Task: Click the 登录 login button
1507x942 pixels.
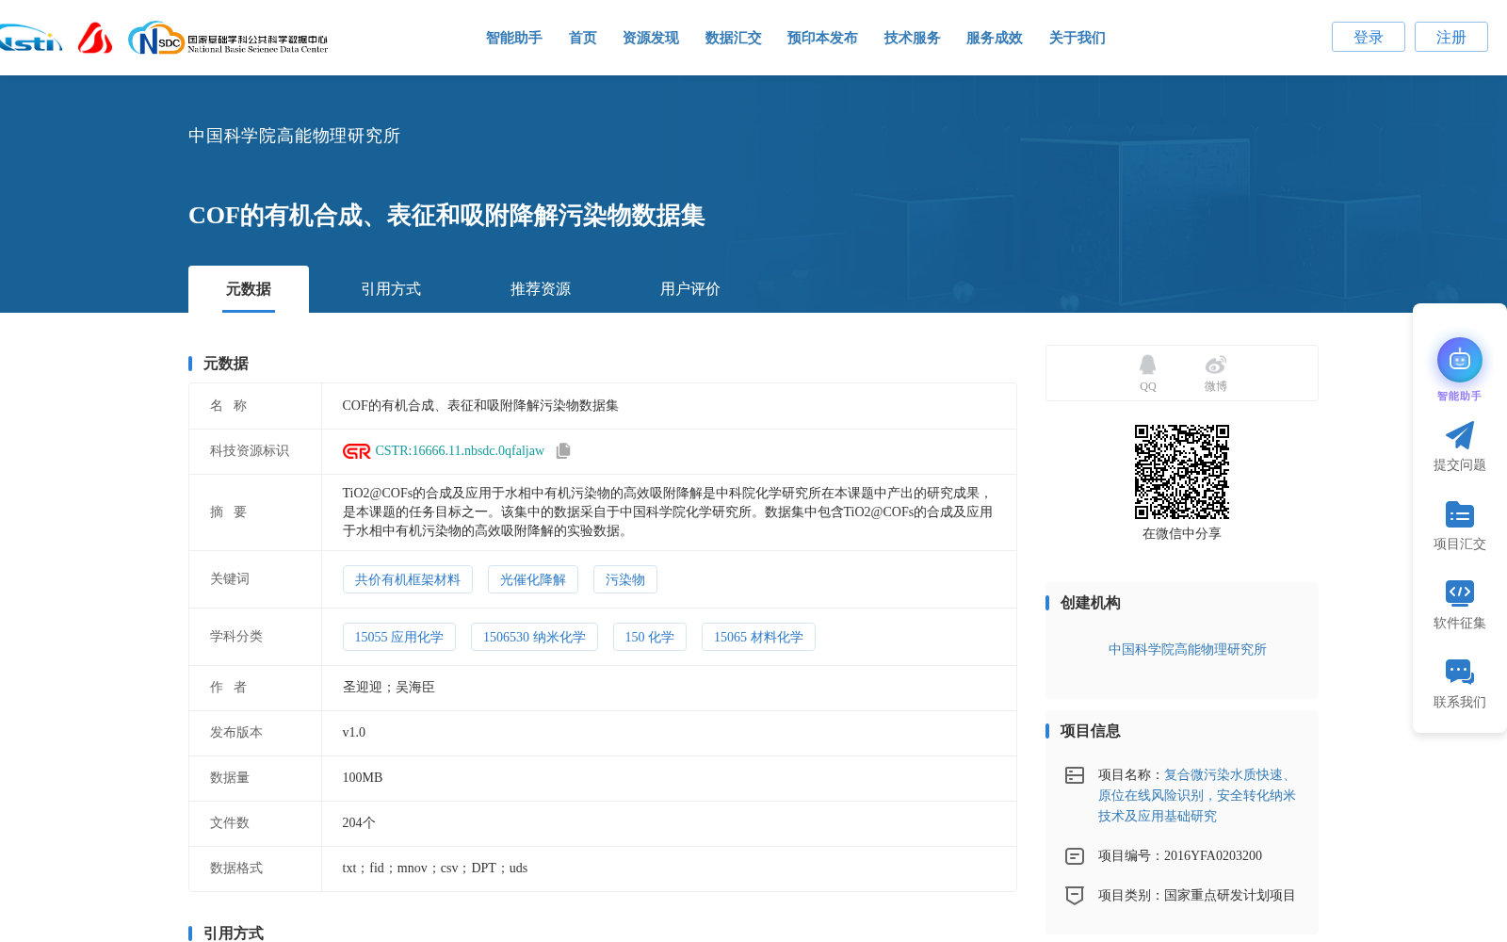Action: pos(1369,37)
